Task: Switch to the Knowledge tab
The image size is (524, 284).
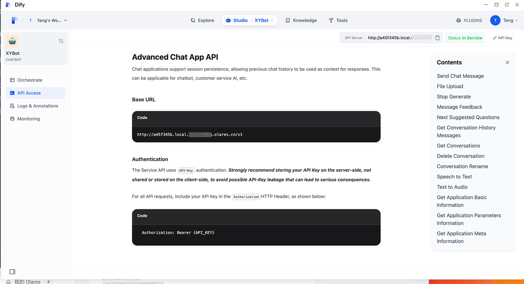Action: pos(301,20)
